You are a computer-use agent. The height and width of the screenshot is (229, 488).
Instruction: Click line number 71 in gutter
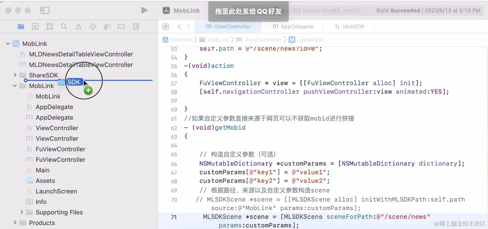(x=174, y=217)
